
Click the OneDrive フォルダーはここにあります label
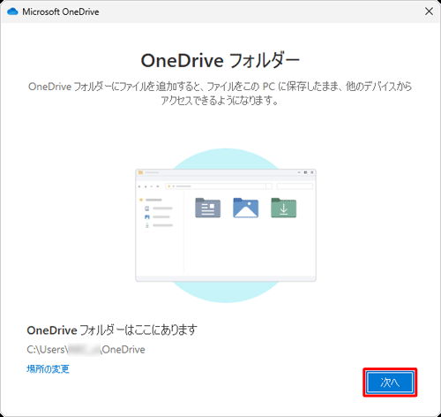point(112,330)
